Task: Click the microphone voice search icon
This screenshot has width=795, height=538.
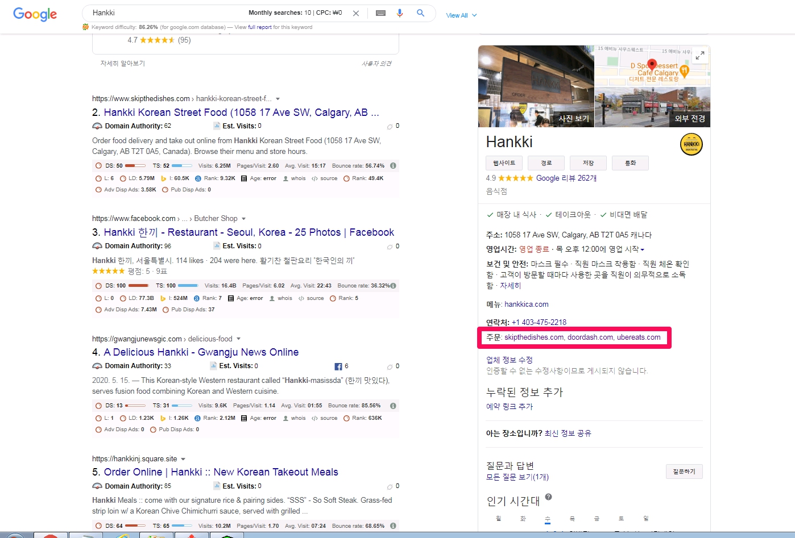Action: 400,13
